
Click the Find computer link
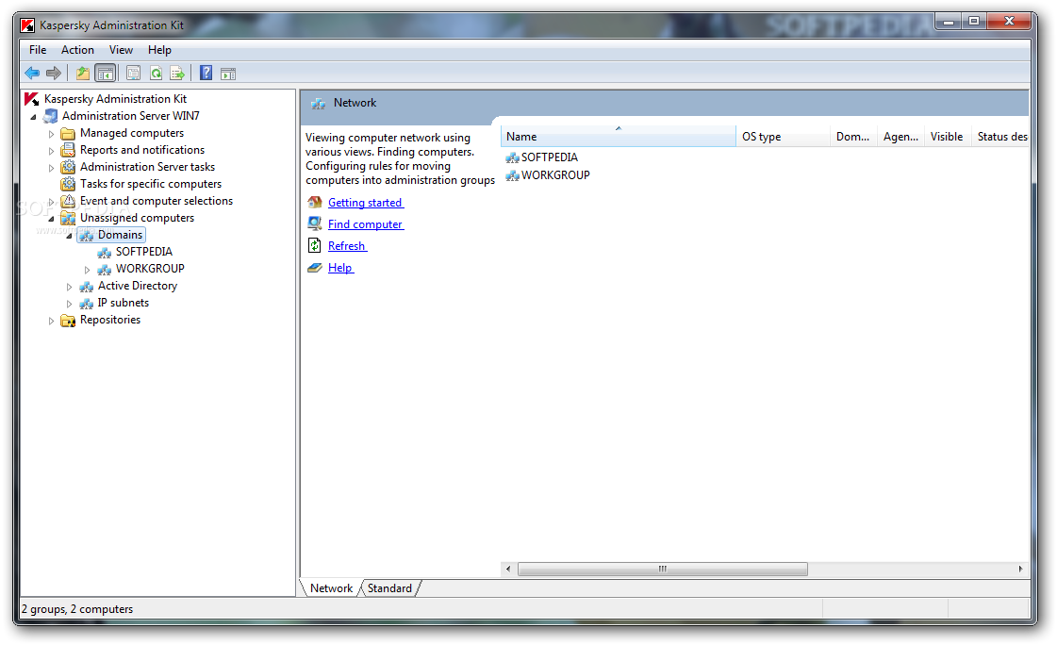pos(365,224)
